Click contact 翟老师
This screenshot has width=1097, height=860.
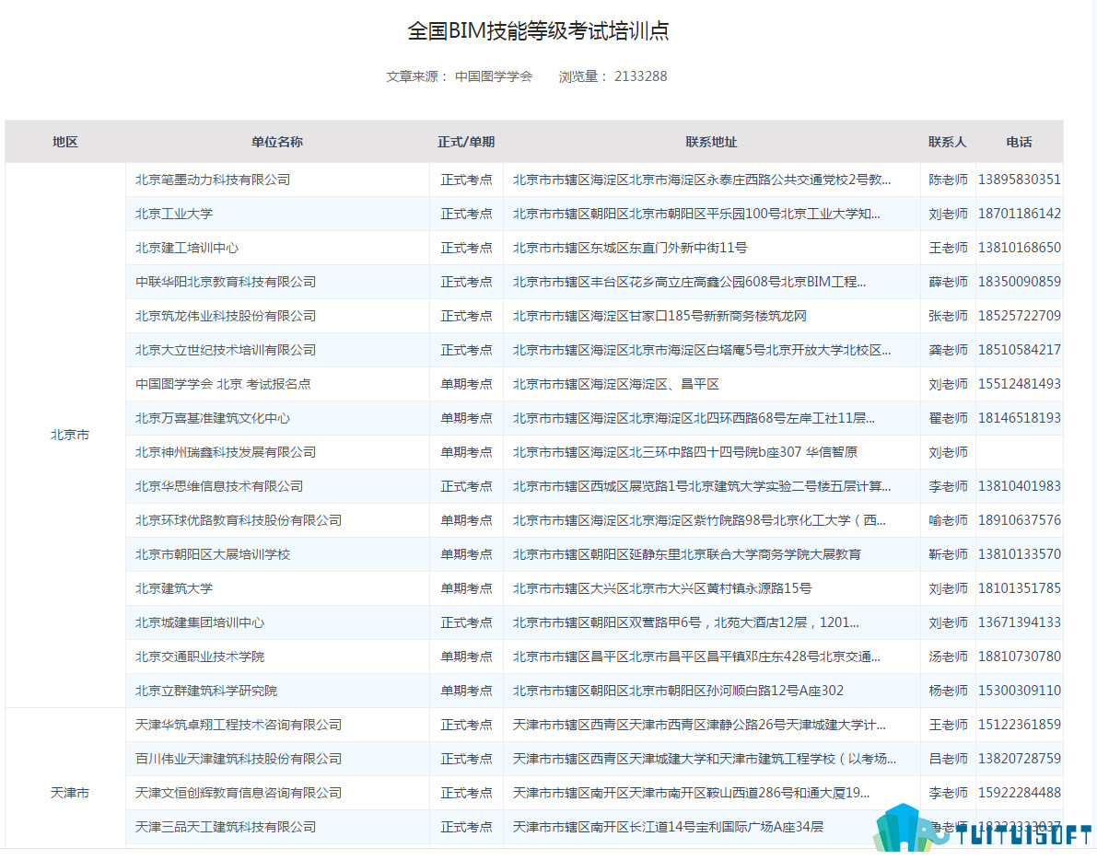coord(948,418)
